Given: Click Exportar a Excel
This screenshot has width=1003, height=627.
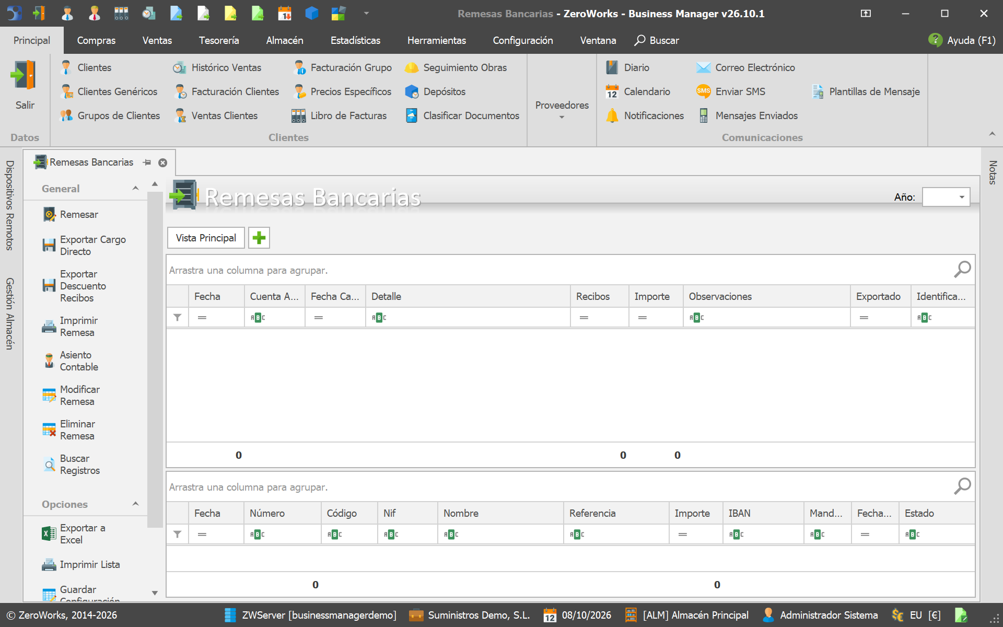Looking at the screenshot, I should point(74,534).
